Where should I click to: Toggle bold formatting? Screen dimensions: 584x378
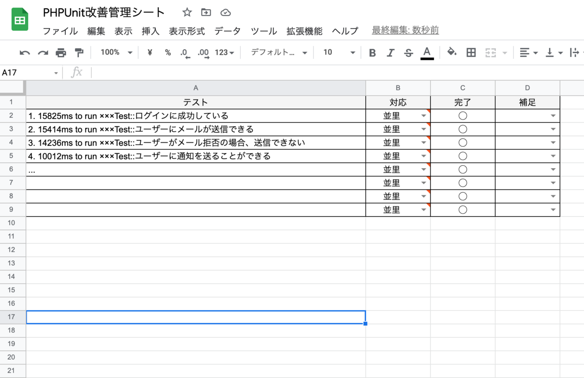coord(372,52)
